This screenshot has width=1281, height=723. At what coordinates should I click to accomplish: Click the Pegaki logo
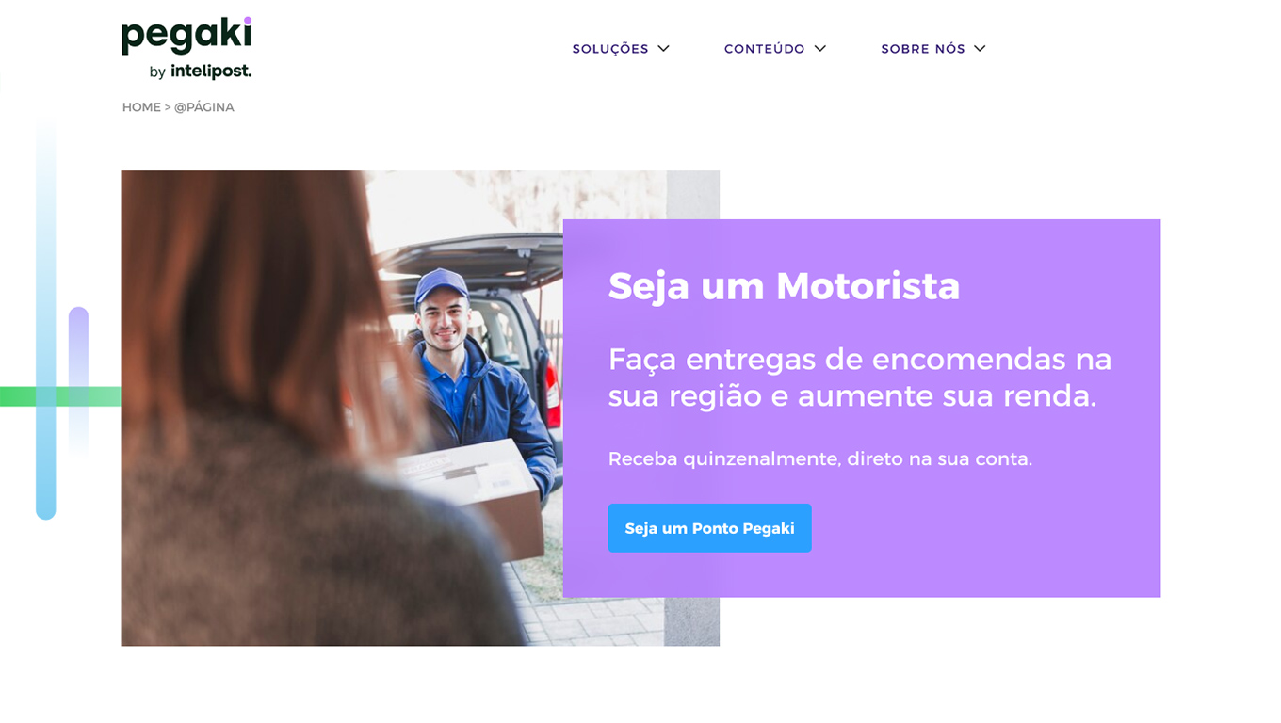pyautogui.click(x=186, y=36)
